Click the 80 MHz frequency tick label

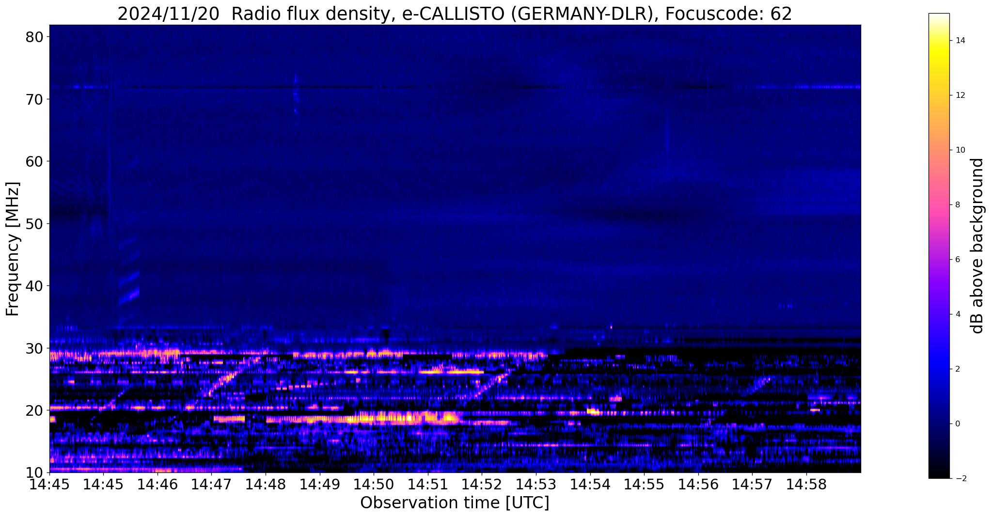[34, 37]
